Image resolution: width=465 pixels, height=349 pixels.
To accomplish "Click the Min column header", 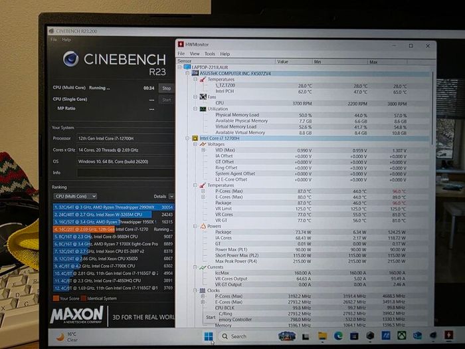I will [340, 62].
